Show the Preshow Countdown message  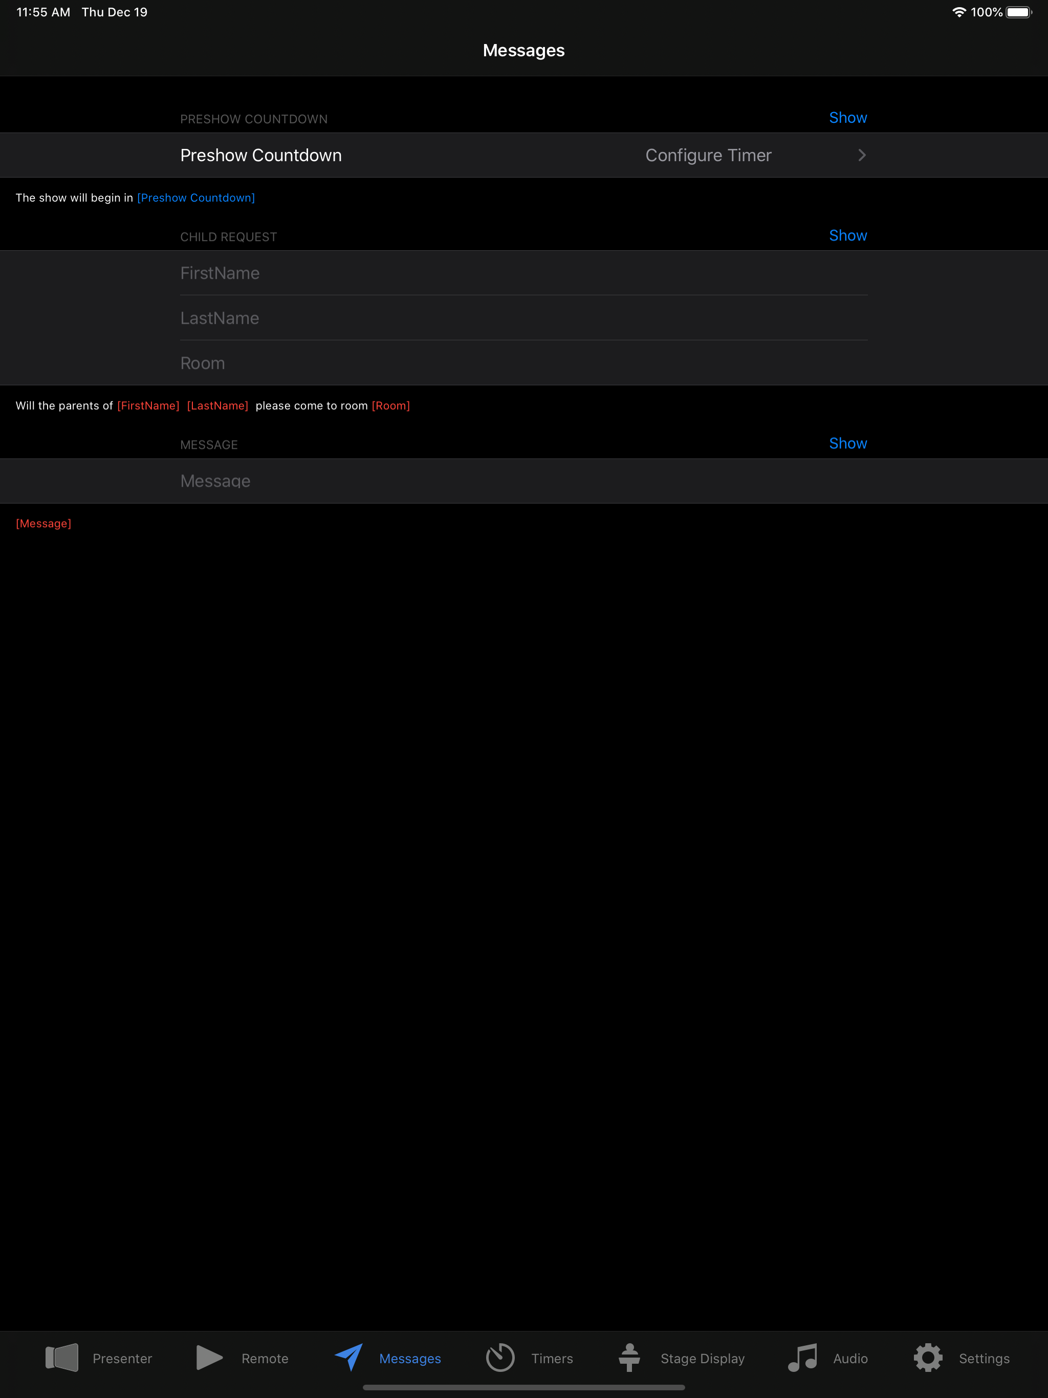click(x=847, y=118)
